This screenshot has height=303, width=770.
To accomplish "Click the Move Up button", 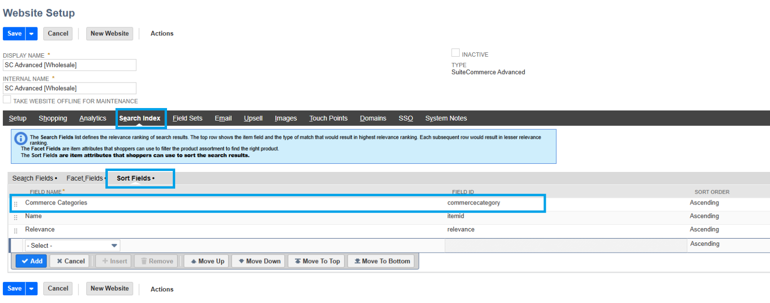I will 207,261.
